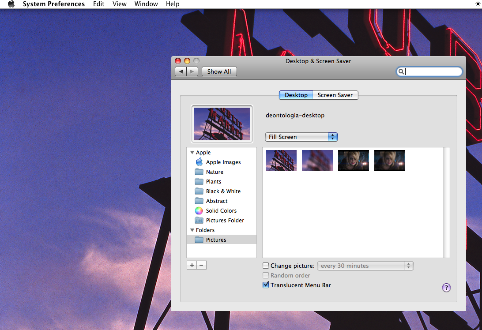
Task: Open the Help menu
Action: tap(173, 4)
